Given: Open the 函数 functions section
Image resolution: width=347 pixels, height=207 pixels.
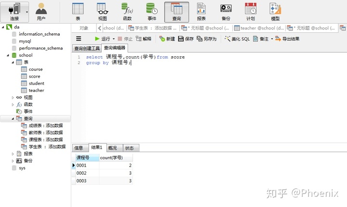Looking at the screenshot, I should pos(127,12).
